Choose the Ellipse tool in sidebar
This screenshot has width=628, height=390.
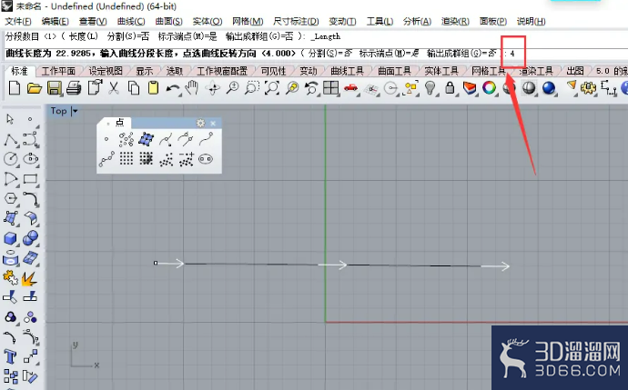30,159
